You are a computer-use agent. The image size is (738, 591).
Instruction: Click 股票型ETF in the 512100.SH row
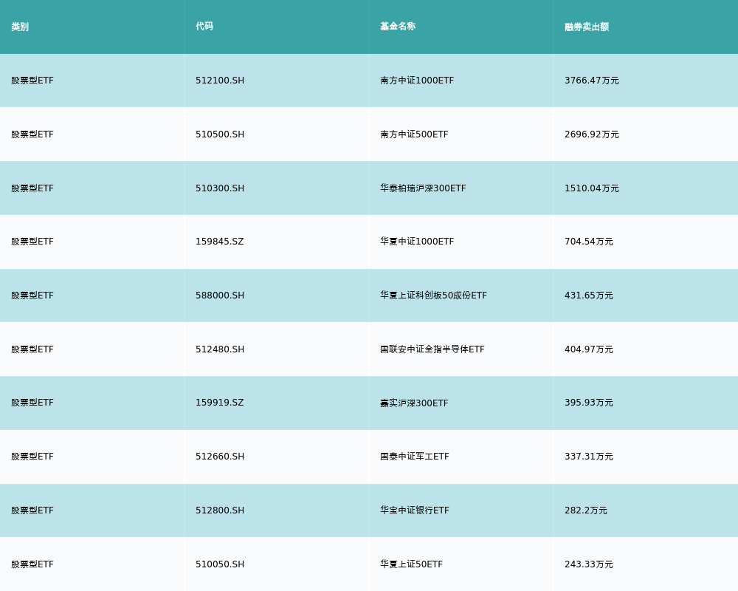pos(32,81)
